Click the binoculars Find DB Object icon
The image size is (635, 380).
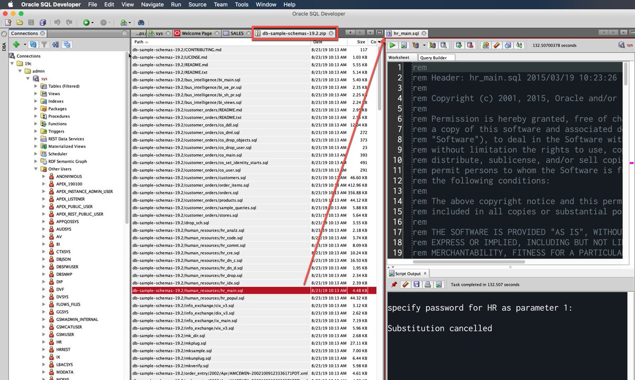click(x=141, y=22)
